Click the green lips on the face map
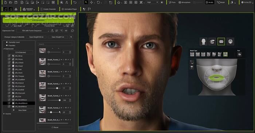The image size is (255, 133). (216, 78)
